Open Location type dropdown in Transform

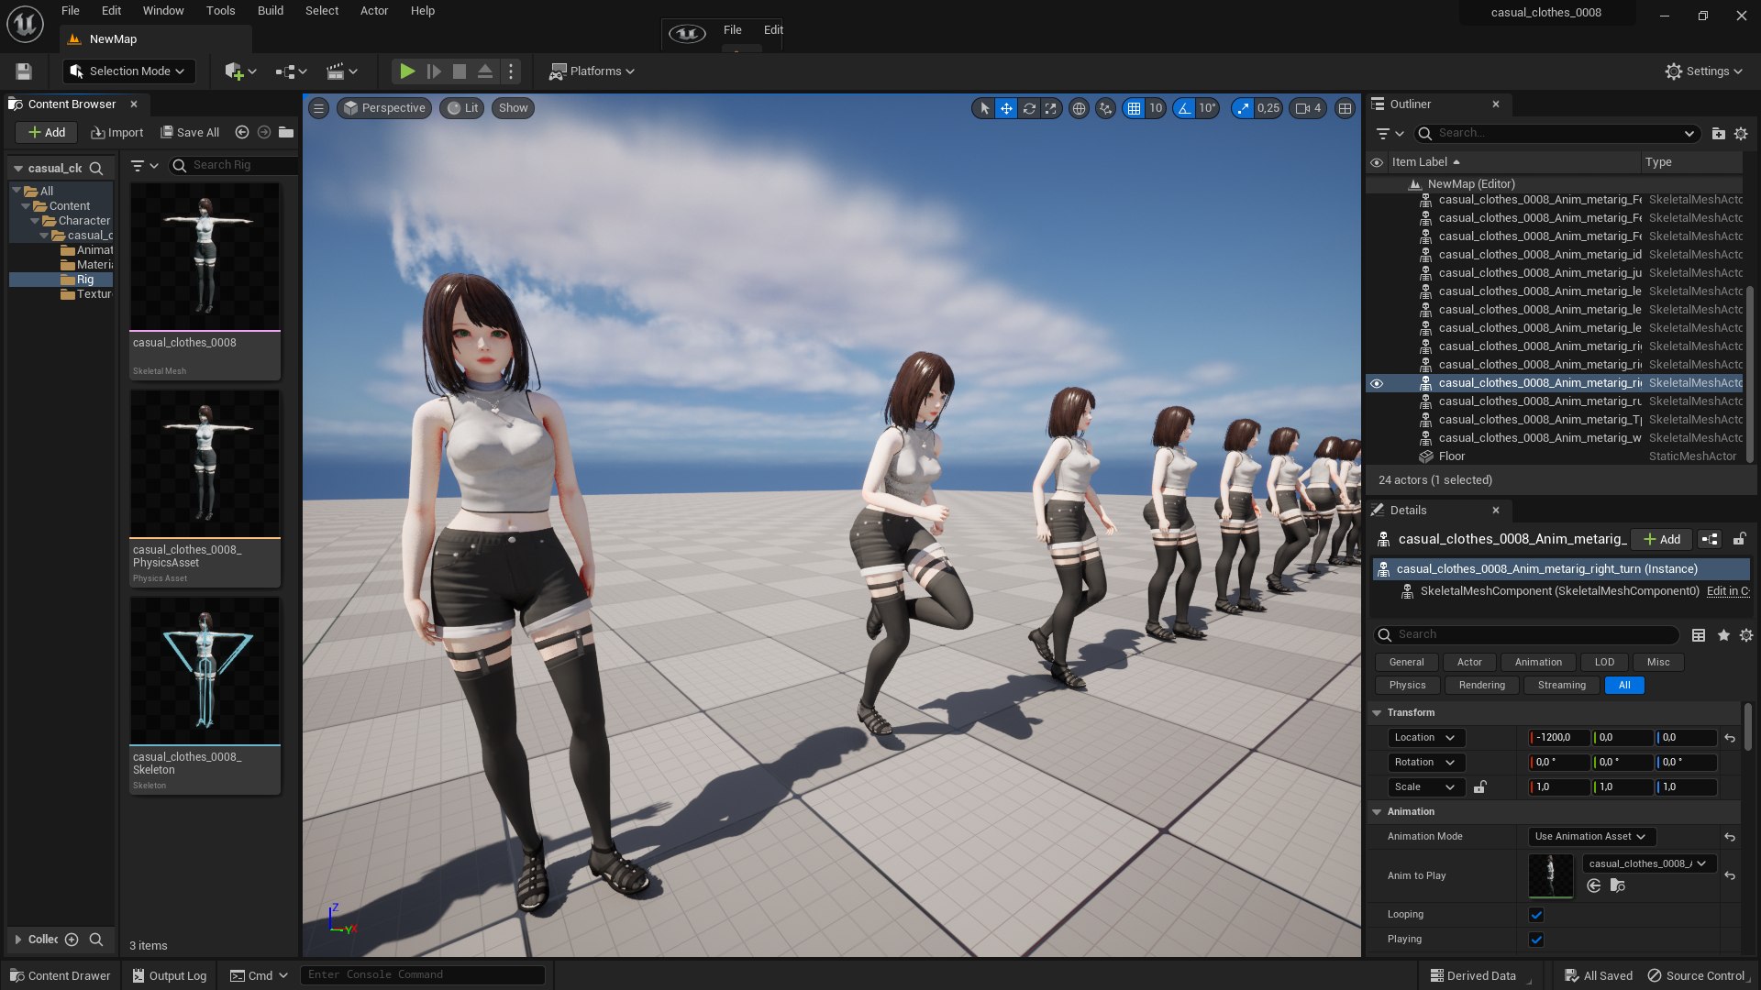pyautogui.click(x=1425, y=738)
